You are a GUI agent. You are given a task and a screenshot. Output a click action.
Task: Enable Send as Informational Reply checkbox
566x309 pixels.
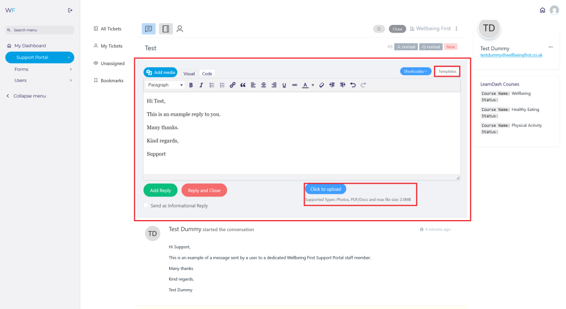pyautogui.click(x=146, y=206)
